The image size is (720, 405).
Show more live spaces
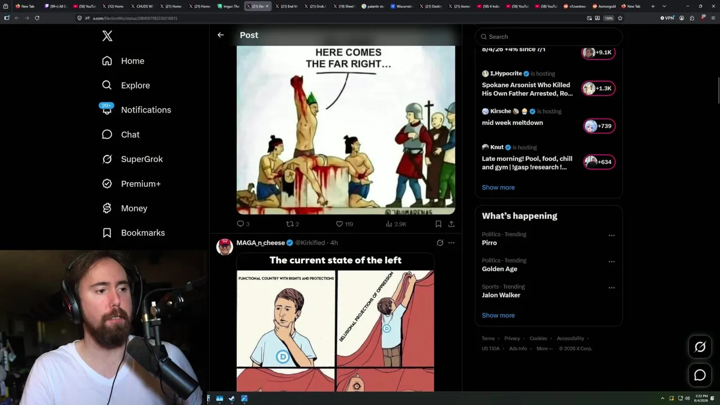click(x=498, y=187)
